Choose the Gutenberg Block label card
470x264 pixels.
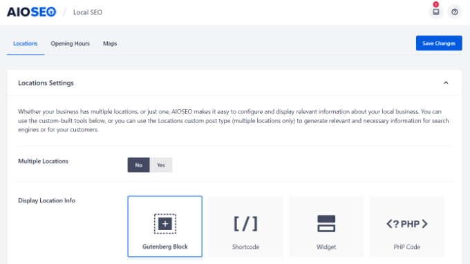(165, 227)
